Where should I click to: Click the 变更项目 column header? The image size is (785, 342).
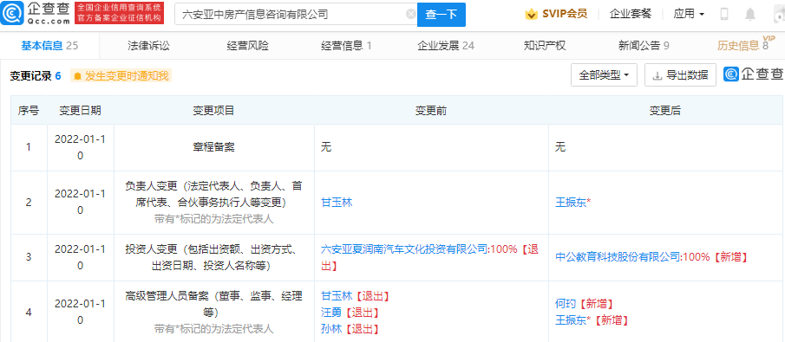(213, 111)
